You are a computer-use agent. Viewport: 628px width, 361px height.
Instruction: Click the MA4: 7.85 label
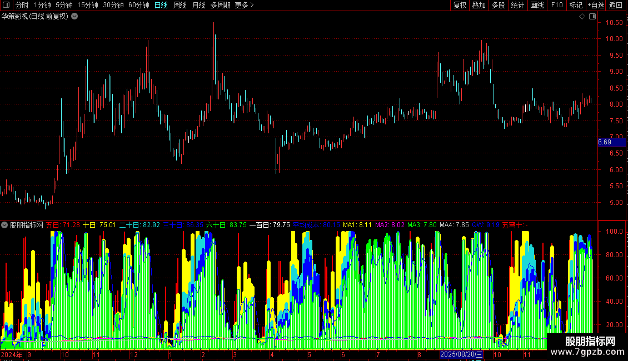coord(454,225)
